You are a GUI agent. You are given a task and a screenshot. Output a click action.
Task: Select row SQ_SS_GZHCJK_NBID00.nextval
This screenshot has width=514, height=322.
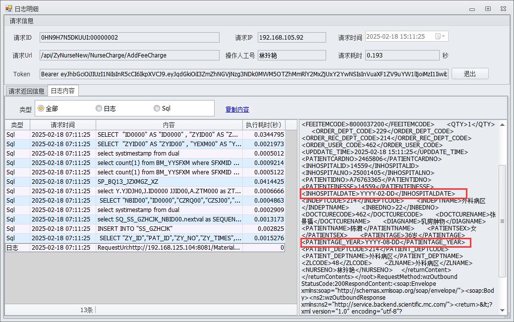click(145, 219)
